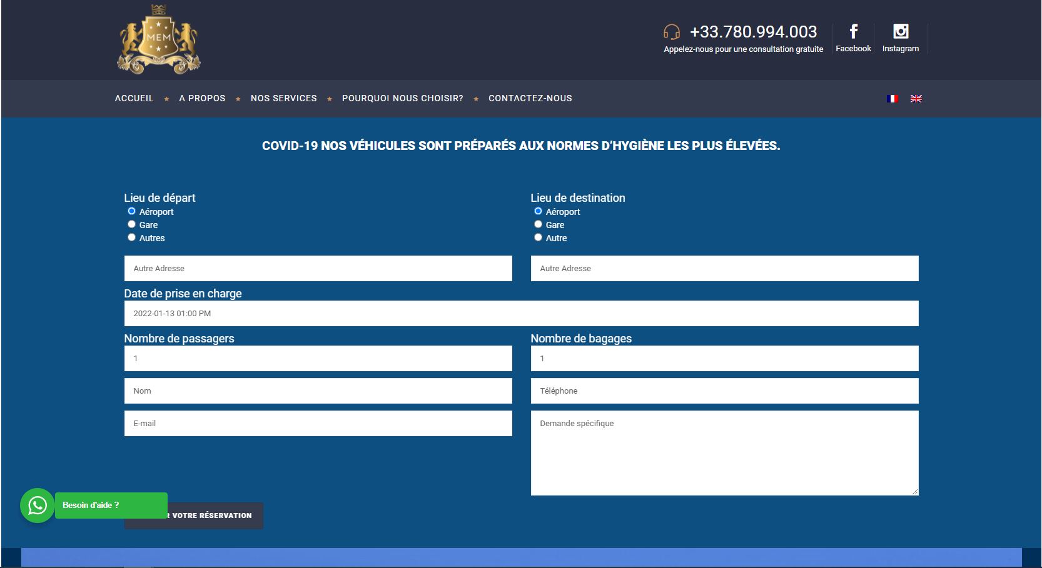
Task: Click the COVID-19 hygiene notice heading
Action: coord(521,146)
